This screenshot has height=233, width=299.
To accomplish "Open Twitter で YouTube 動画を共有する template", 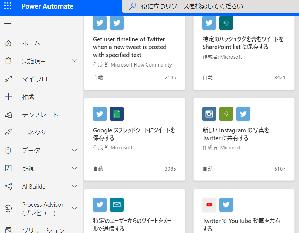I will [x=241, y=225].
